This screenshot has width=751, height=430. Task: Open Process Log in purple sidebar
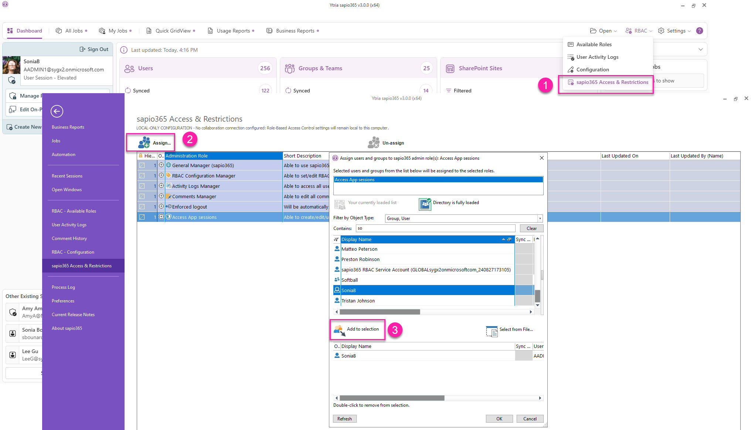(x=63, y=287)
